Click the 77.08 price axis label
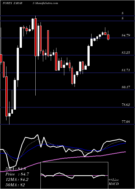Viewport: 135px width, 189px height. (x=126, y=122)
